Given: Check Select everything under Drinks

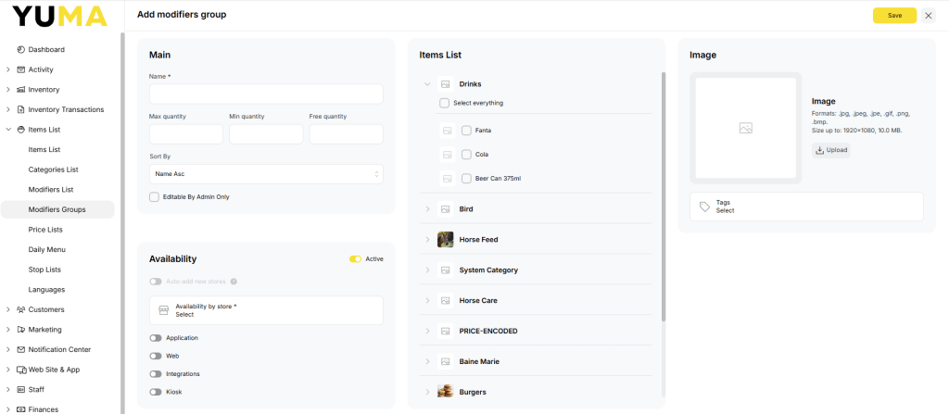Looking at the screenshot, I should [444, 103].
